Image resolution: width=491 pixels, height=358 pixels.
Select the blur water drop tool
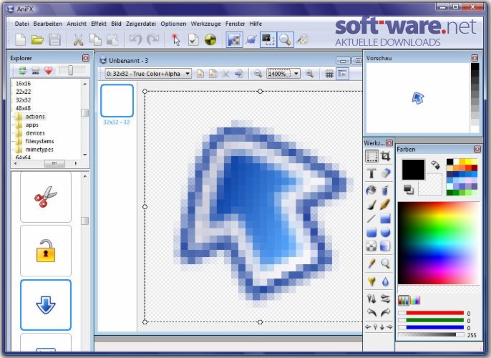[385, 281]
